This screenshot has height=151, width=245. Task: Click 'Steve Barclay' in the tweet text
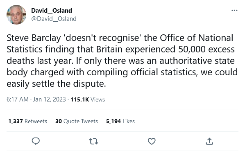(x=34, y=38)
